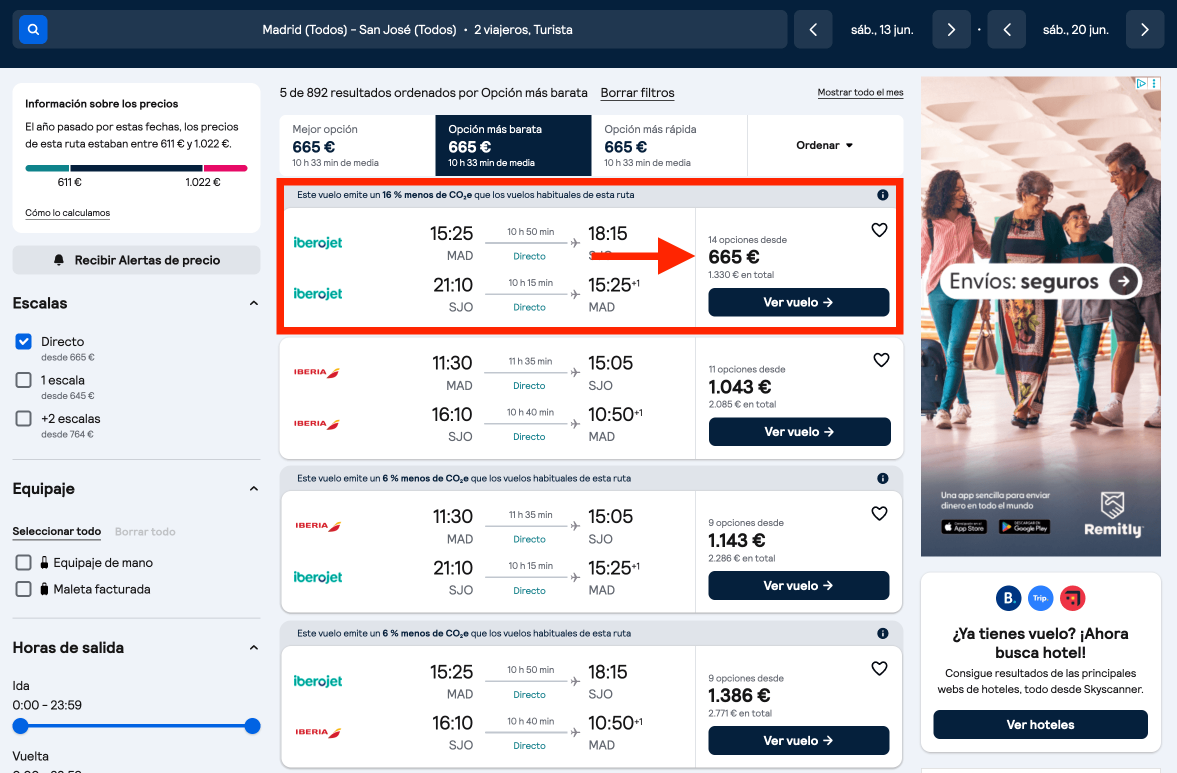Click the Remitly logo in the ad
This screenshot has height=773, width=1177.
point(1113,514)
